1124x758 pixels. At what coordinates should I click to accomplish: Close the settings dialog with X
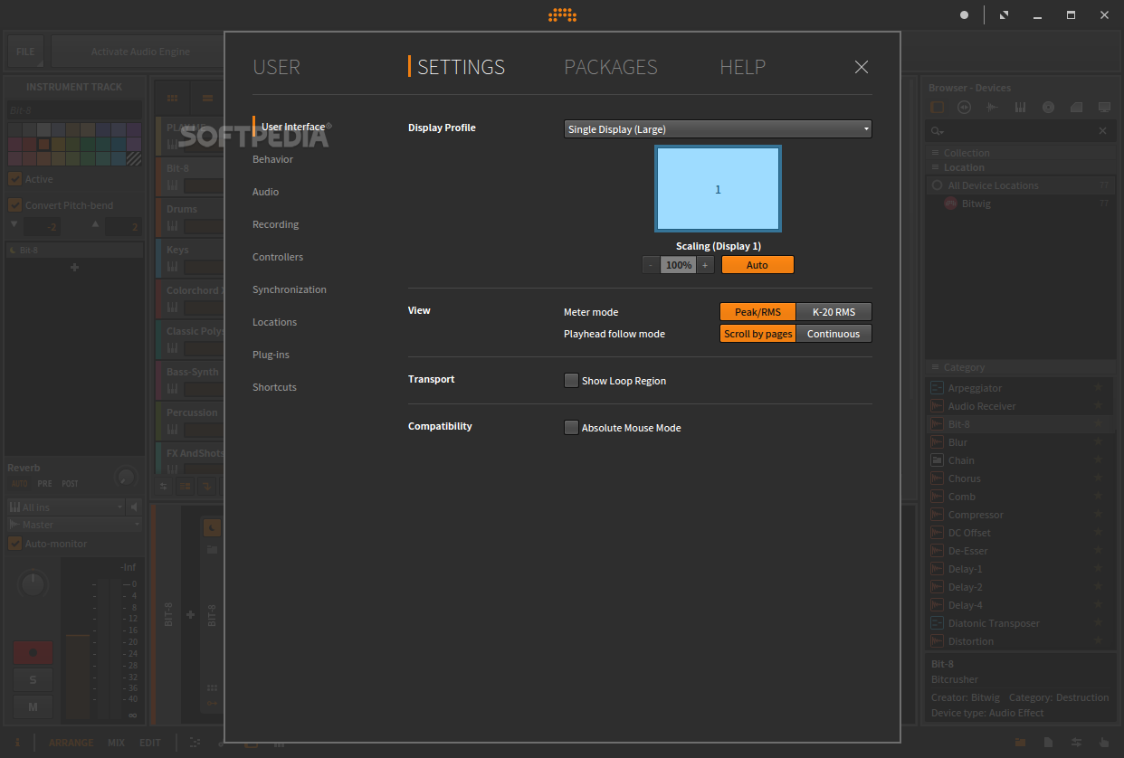click(862, 67)
